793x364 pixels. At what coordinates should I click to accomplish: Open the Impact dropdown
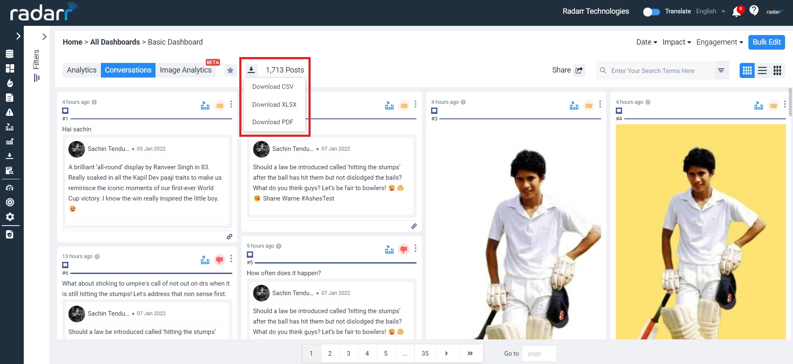pos(677,42)
